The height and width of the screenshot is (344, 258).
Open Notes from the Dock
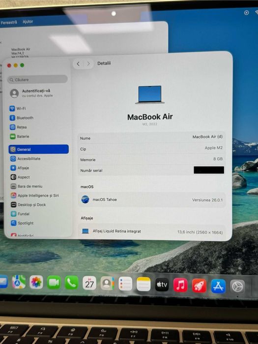(x=143, y=284)
